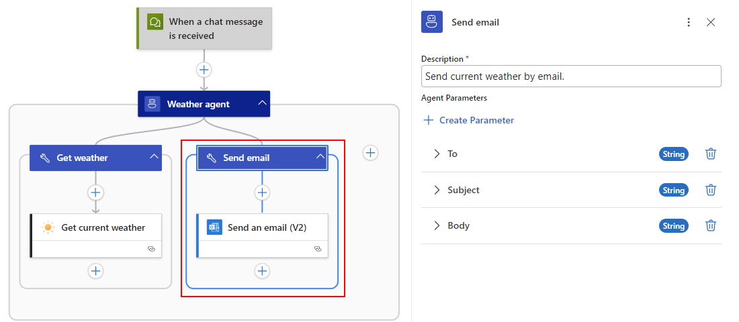Viewport: 739px width, 322px height.
Task: Open the Send email panel more options menu
Action: (x=689, y=22)
